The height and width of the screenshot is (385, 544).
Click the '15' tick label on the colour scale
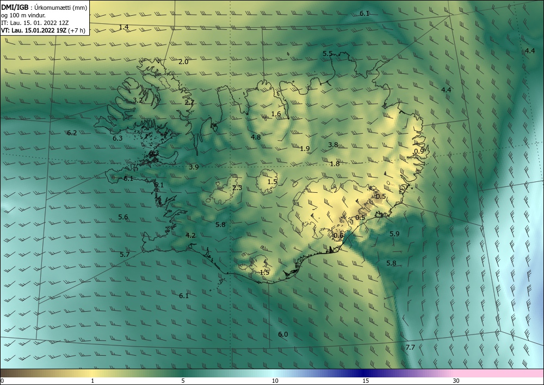point(366,381)
